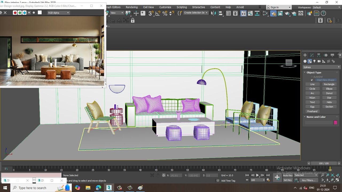Open the RGB Alpha channel dropdown
The height and width of the screenshot is (192, 342).
point(59,13)
